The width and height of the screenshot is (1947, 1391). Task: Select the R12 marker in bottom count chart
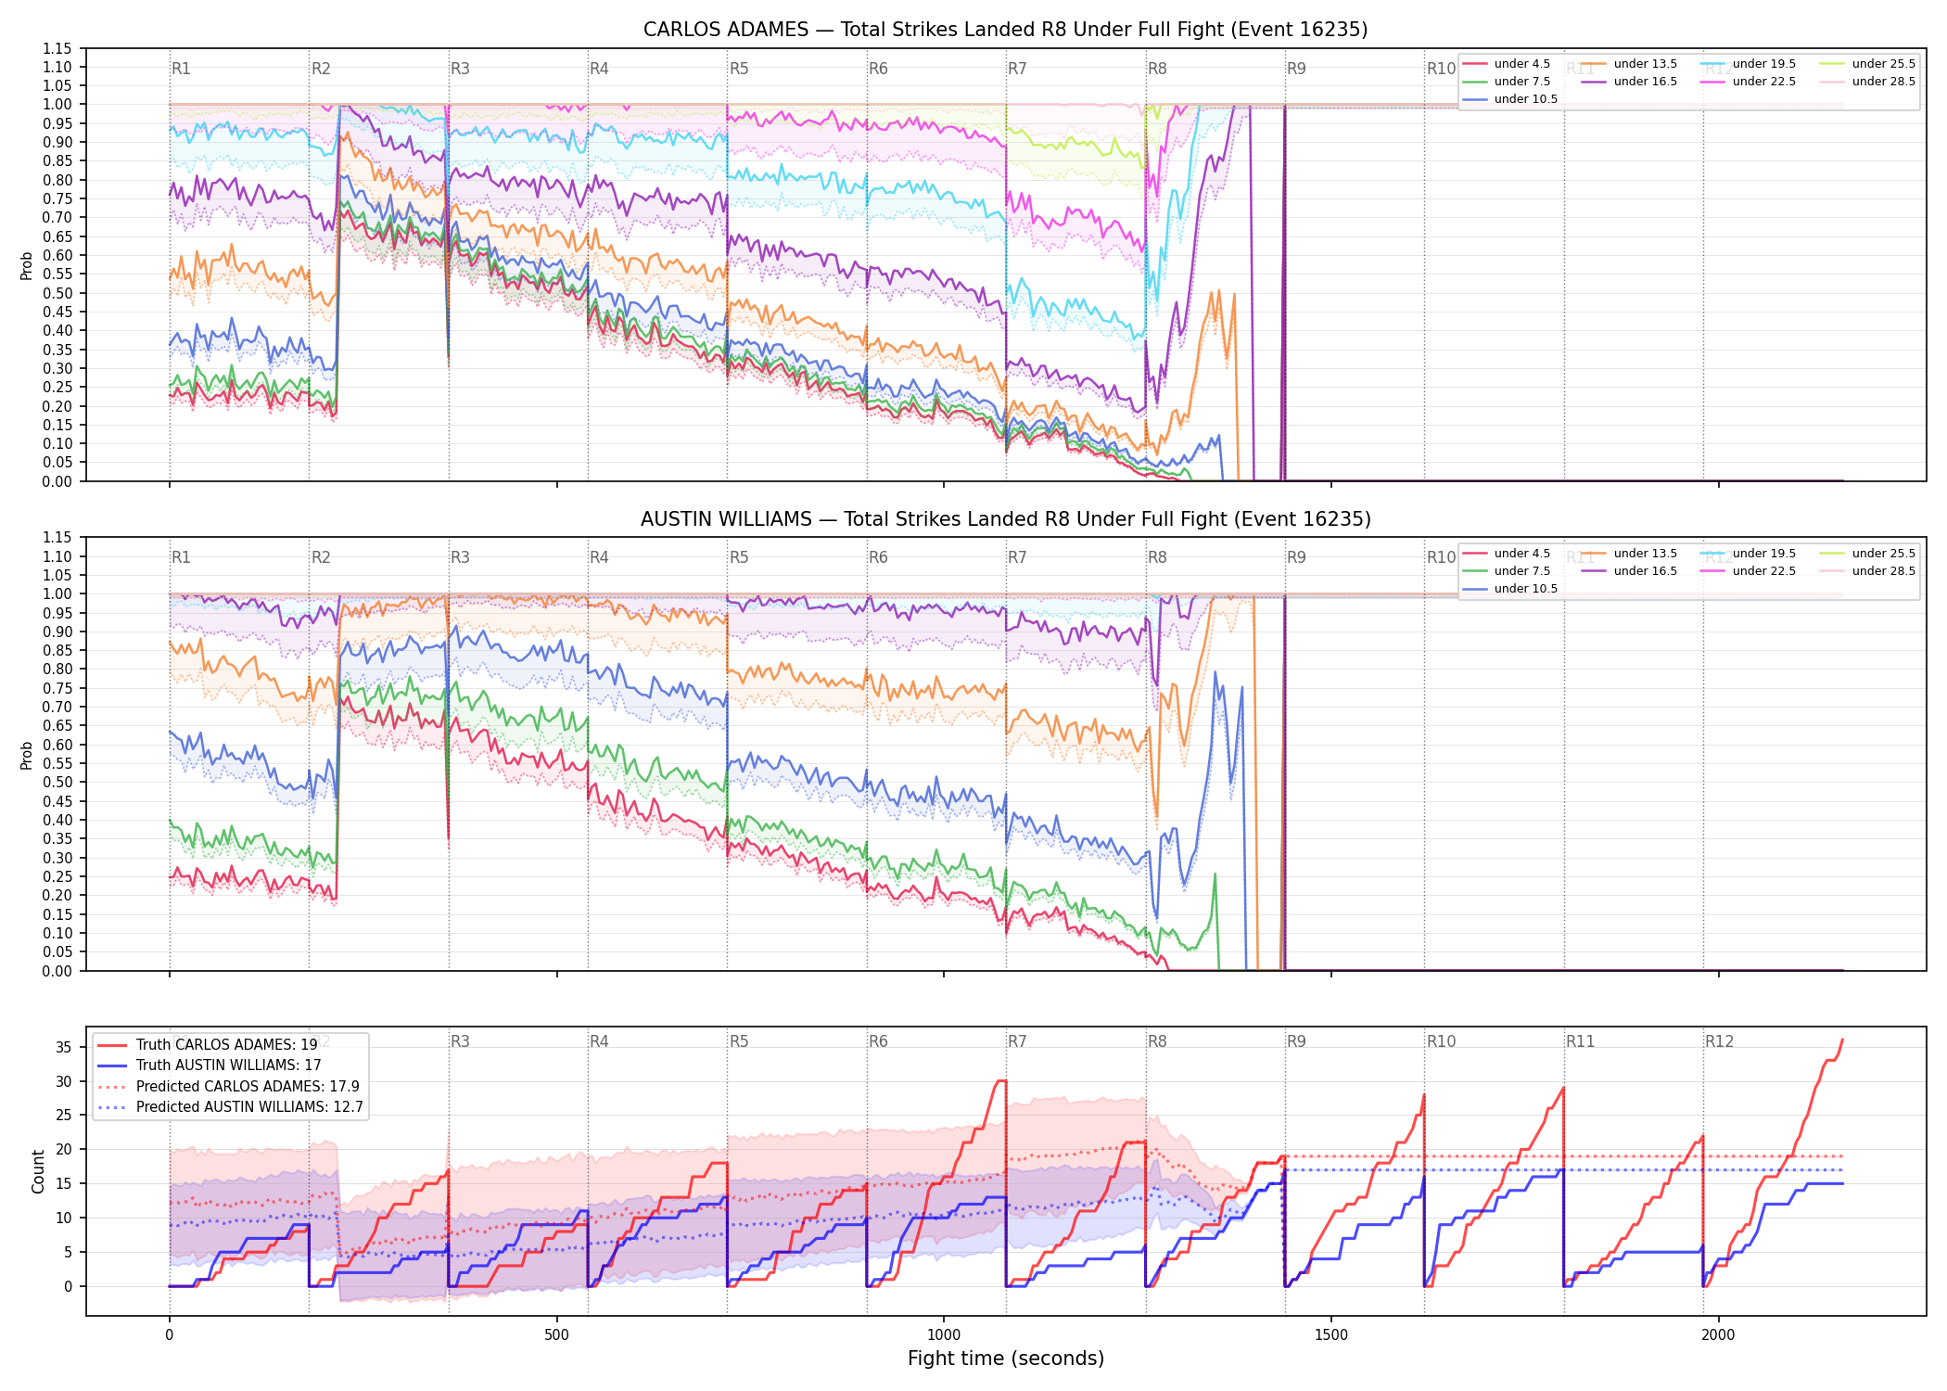tap(1719, 1041)
